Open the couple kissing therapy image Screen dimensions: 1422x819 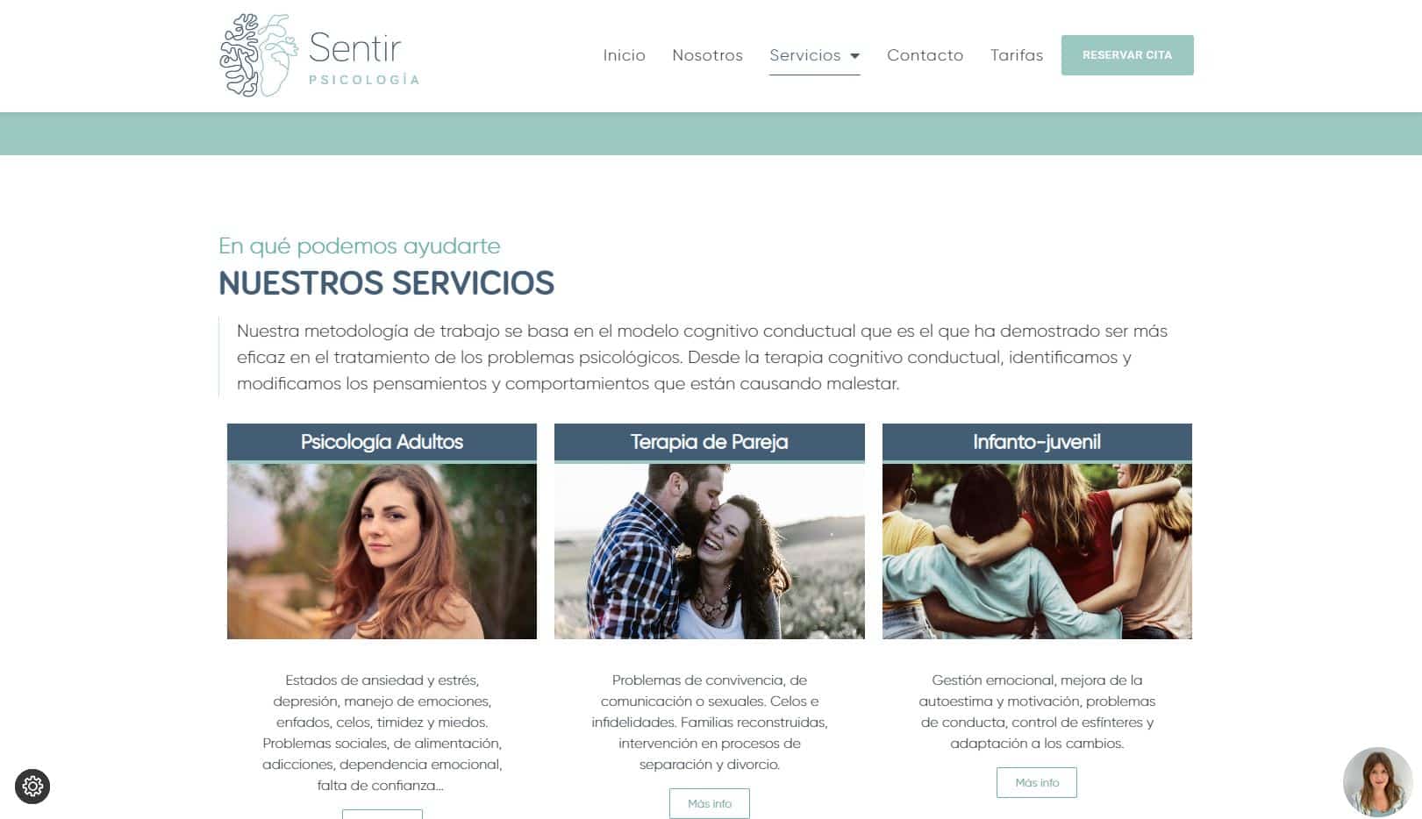(x=709, y=552)
